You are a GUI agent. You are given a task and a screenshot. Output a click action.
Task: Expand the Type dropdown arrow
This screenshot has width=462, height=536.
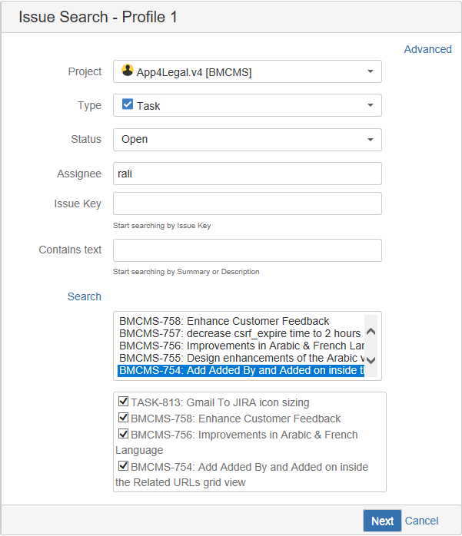click(x=371, y=105)
